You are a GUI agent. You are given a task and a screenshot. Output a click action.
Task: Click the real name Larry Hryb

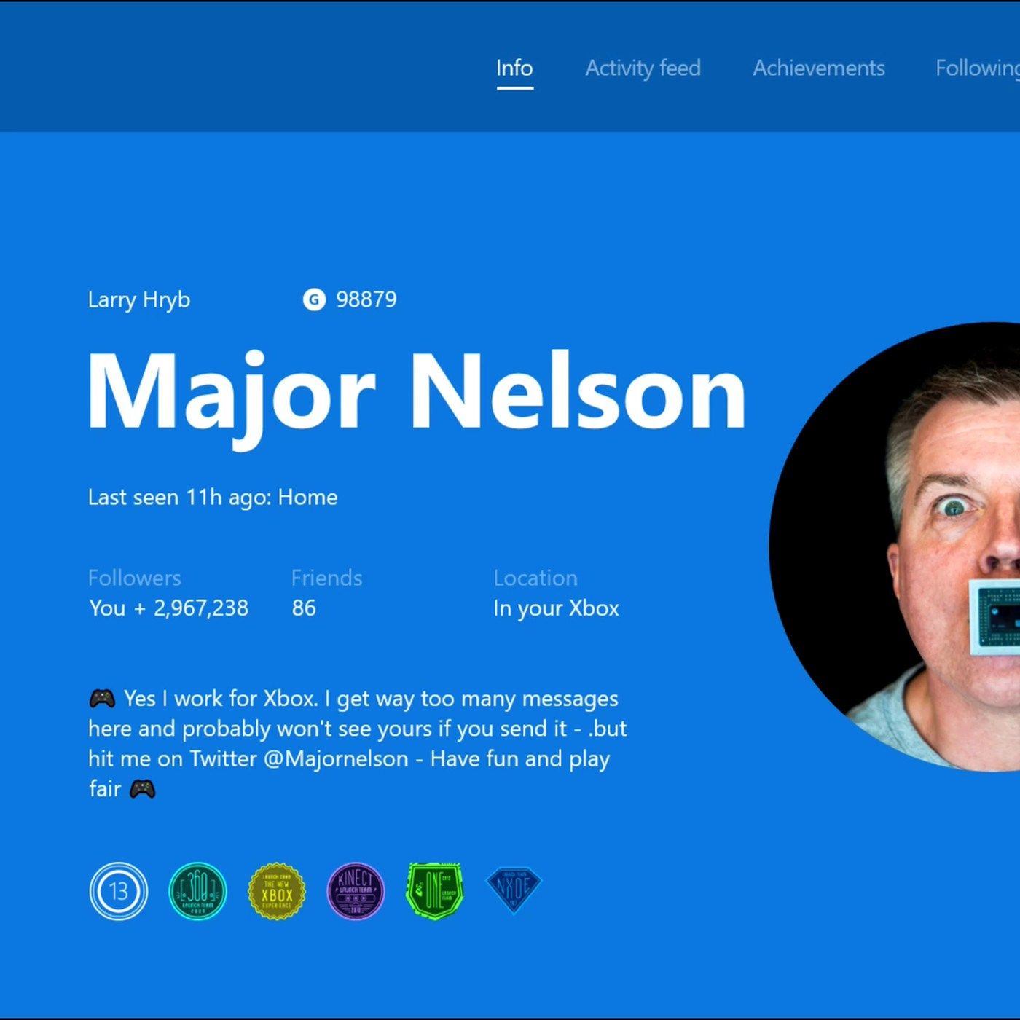click(x=139, y=299)
